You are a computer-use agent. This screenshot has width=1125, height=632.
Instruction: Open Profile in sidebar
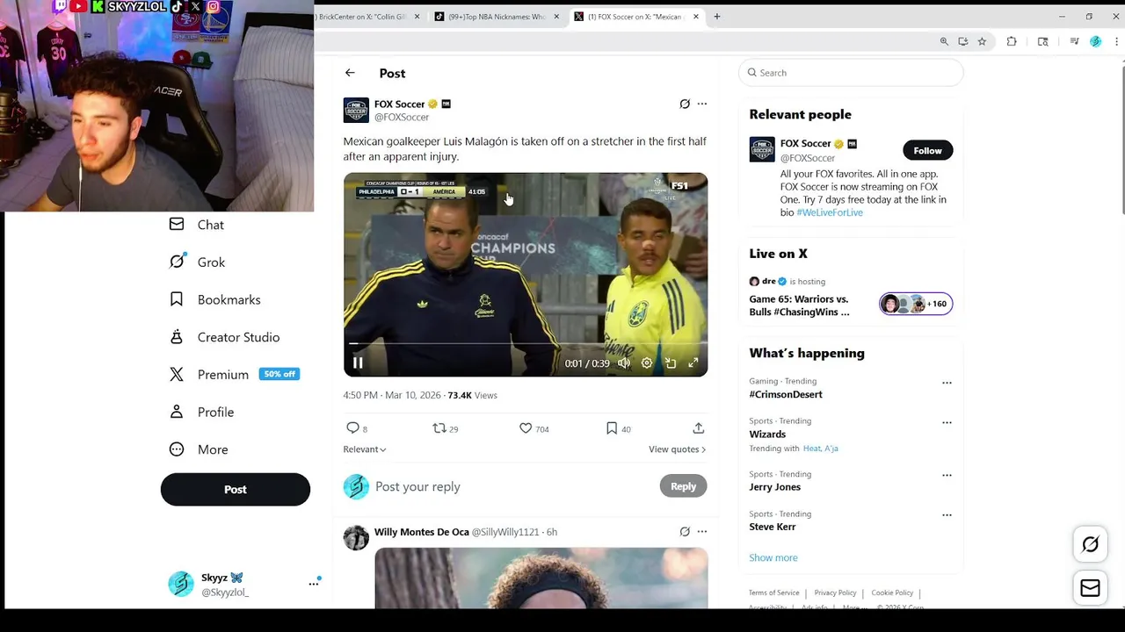point(202,412)
